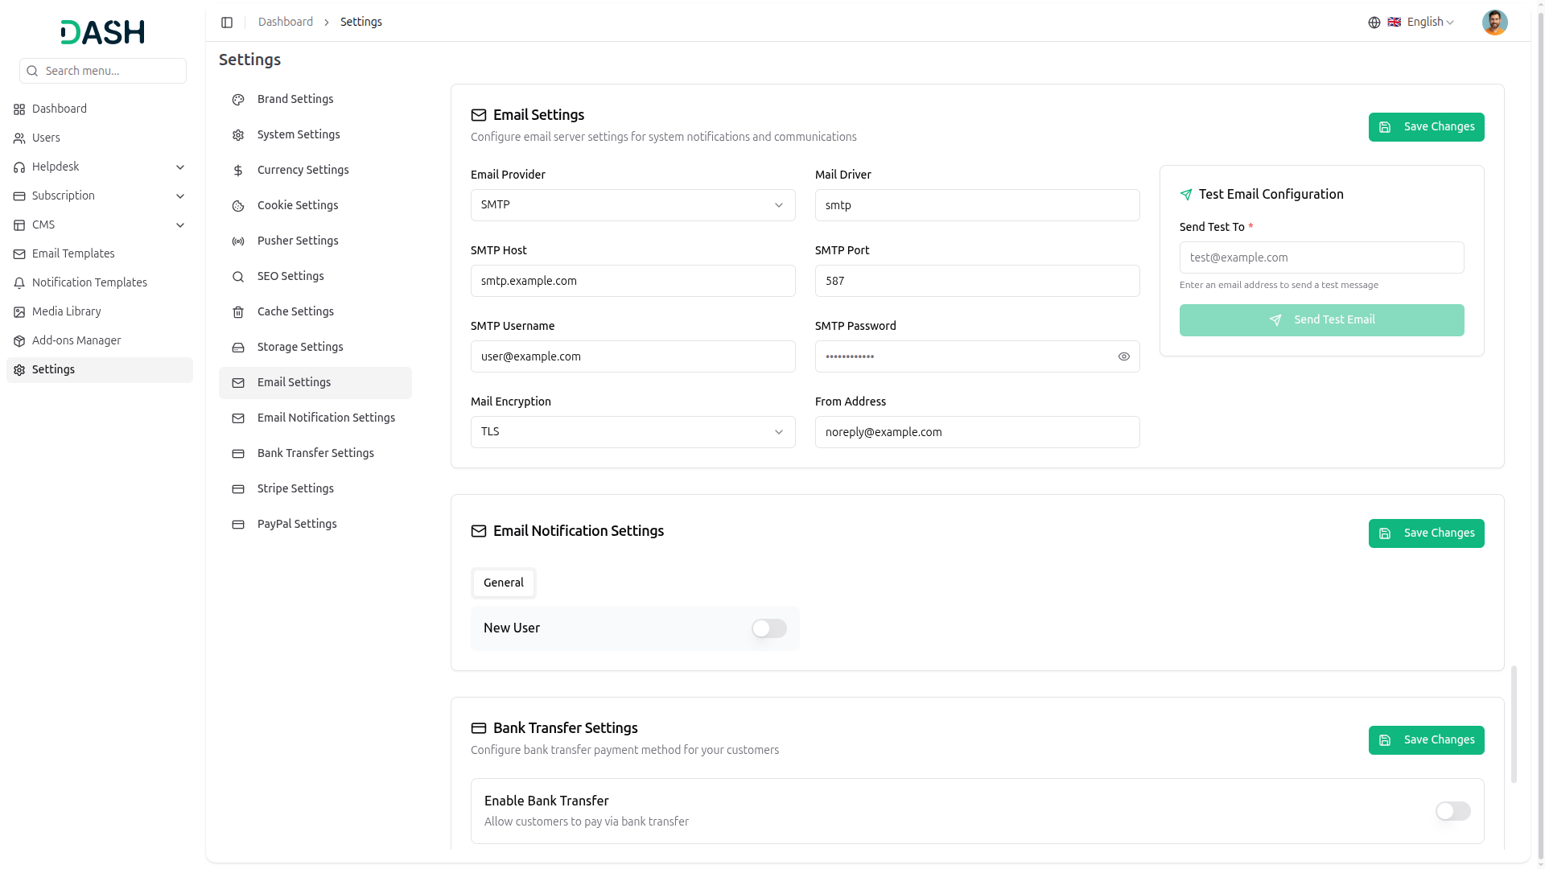
Task: Click the Brand Settings palette icon
Action: point(238,100)
